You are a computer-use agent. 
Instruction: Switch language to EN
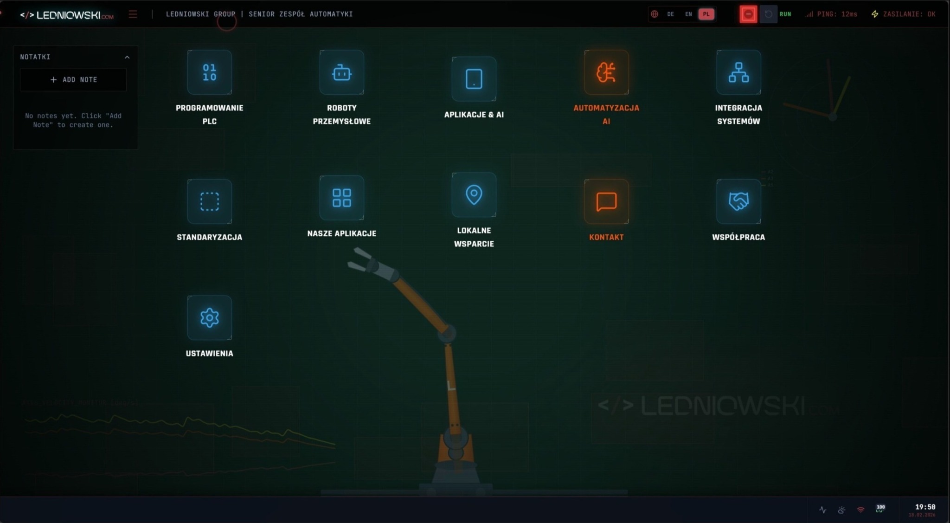688,14
